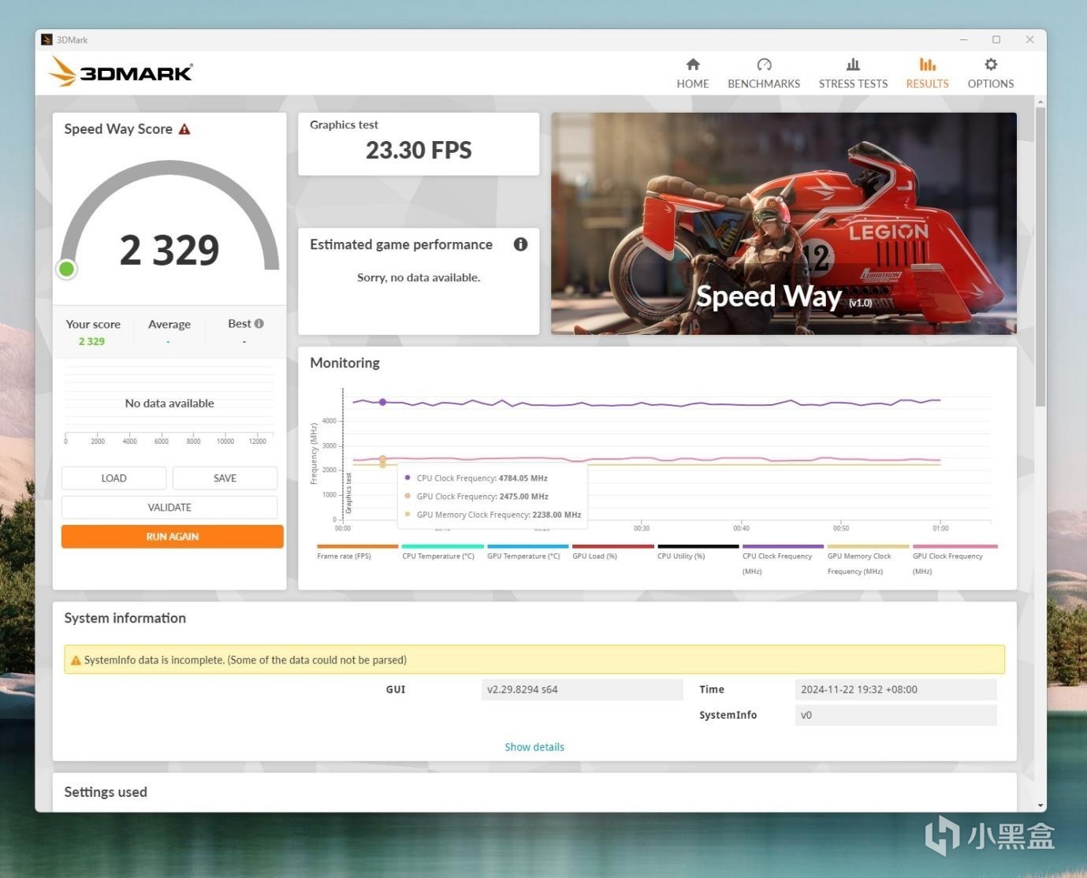Click the SystemInfo incomplete warning banner

(534, 660)
